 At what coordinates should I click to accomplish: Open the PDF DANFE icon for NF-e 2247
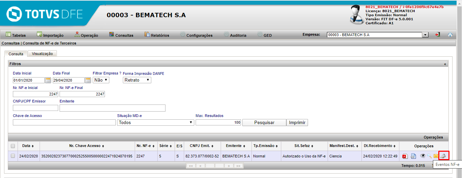coord(405,156)
